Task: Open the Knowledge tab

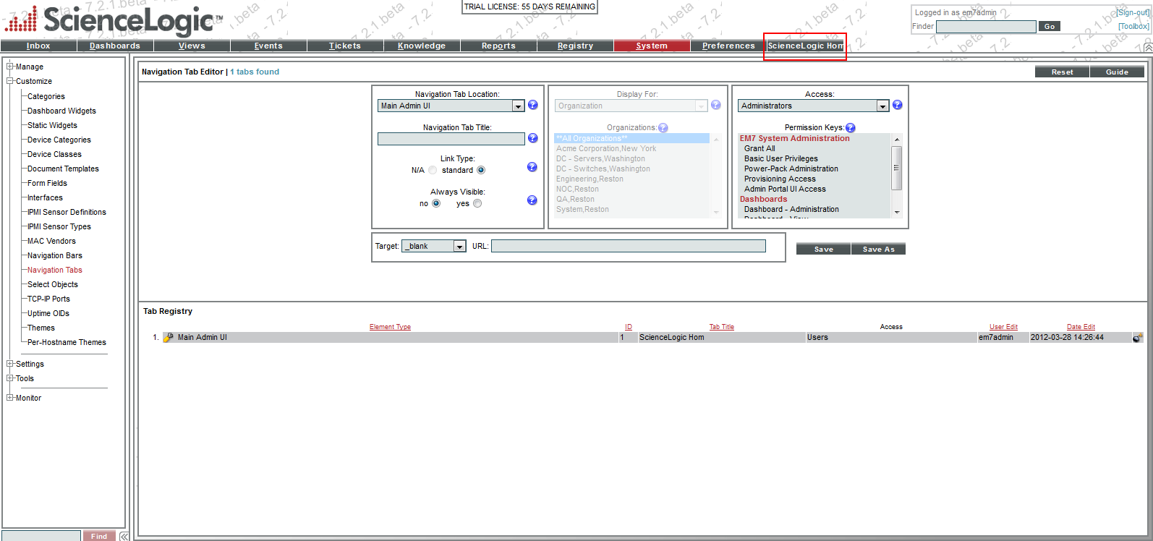Action: click(422, 46)
